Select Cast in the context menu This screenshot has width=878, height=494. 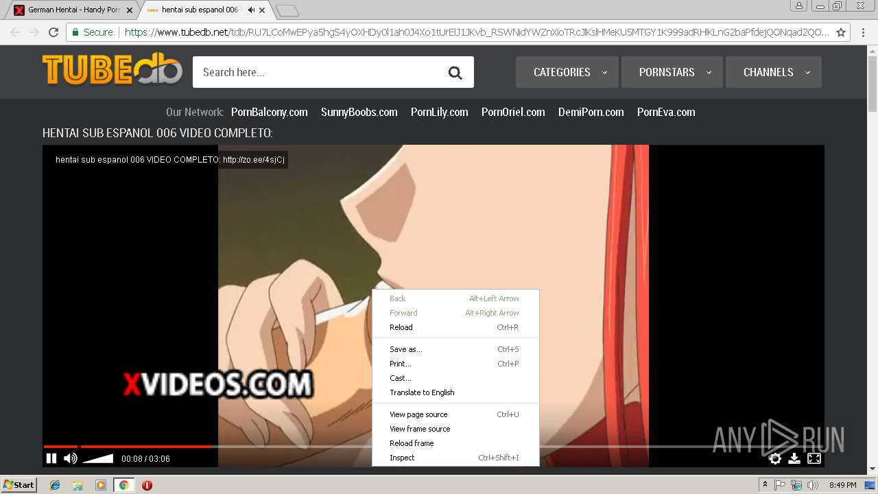pyautogui.click(x=455, y=378)
